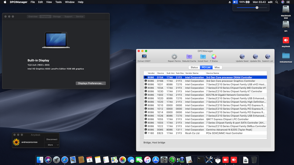
Task: Click the Displays tab in About This Mac
Action: coord(45,16)
